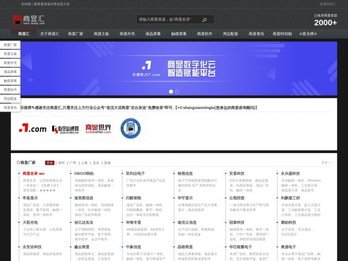Viewport: 348px width, 261px height.
Task: Open the 商显外壳 nav item
Action: point(127,34)
